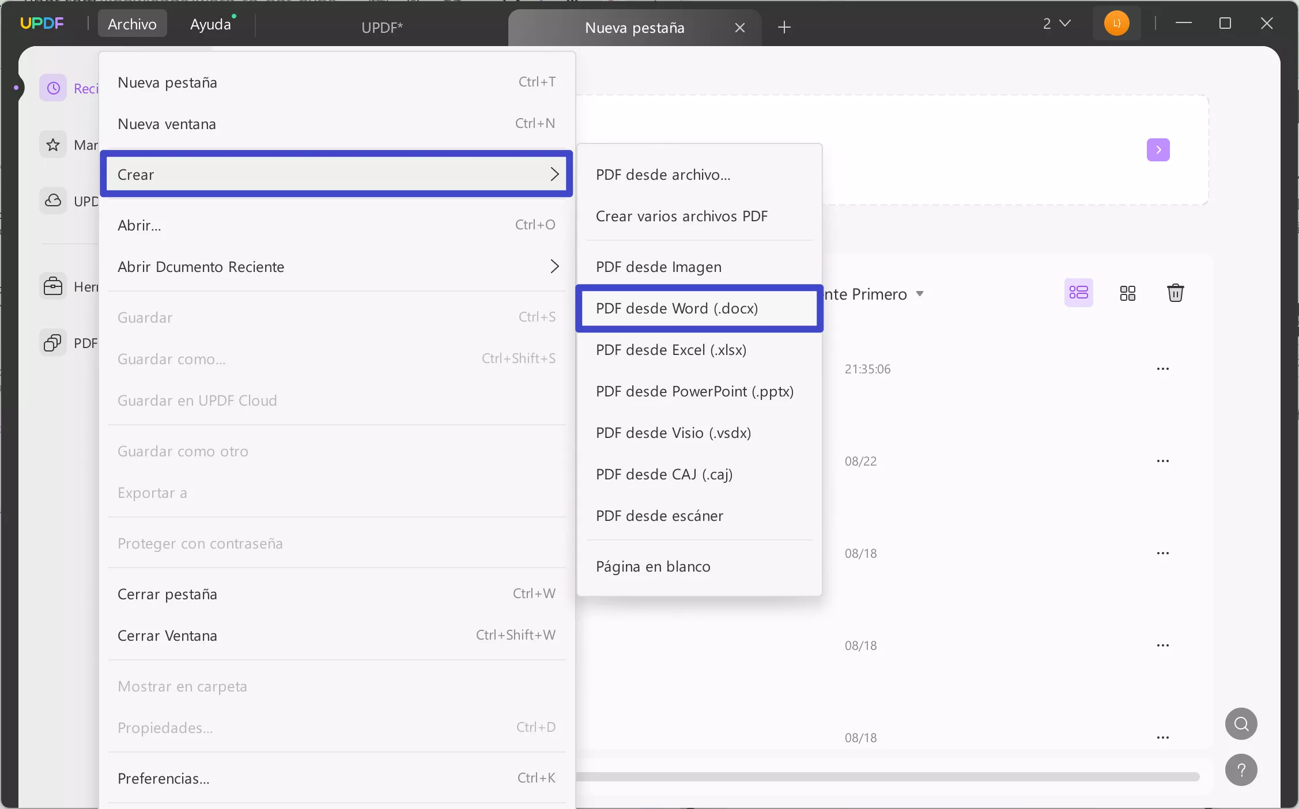The height and width of the screenshot is (809, 1299).
Task: Expand Abrir Dcumento Reciente submenu
Action: click(337, 266)
